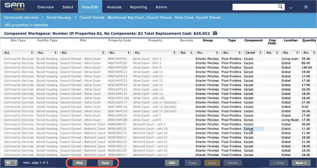Expand the chevron next to search box
The width and height of the screenshot is (317, 168).
291,7
